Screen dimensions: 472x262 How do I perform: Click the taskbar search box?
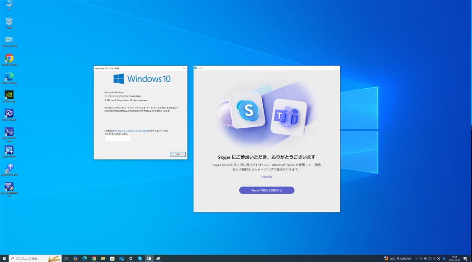pyautogui.click(x=35, y=258)
